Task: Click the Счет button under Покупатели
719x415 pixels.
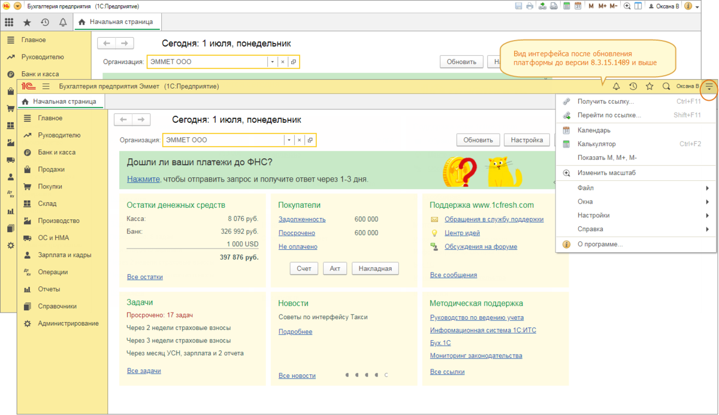Action: coord(304,268)
